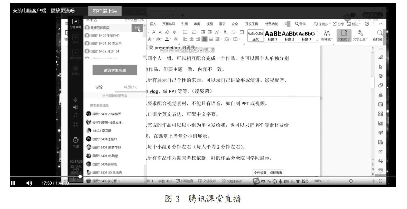
Task: Click the sort 排序 icon
Action: click(226, 32)
